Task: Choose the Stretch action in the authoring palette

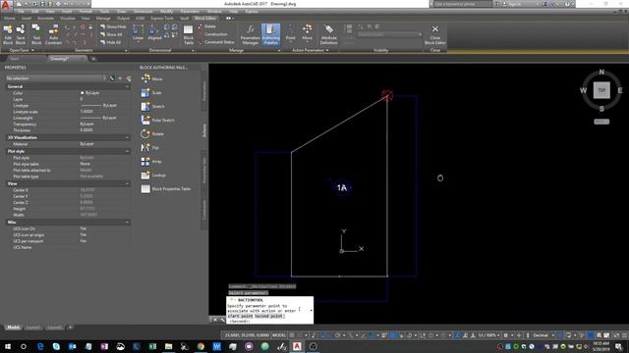Action: (x=153, y=107)
